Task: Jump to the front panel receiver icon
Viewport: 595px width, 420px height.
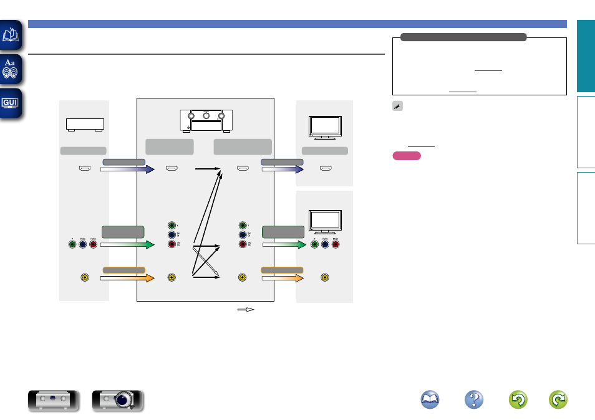Action: coord(54,400)
